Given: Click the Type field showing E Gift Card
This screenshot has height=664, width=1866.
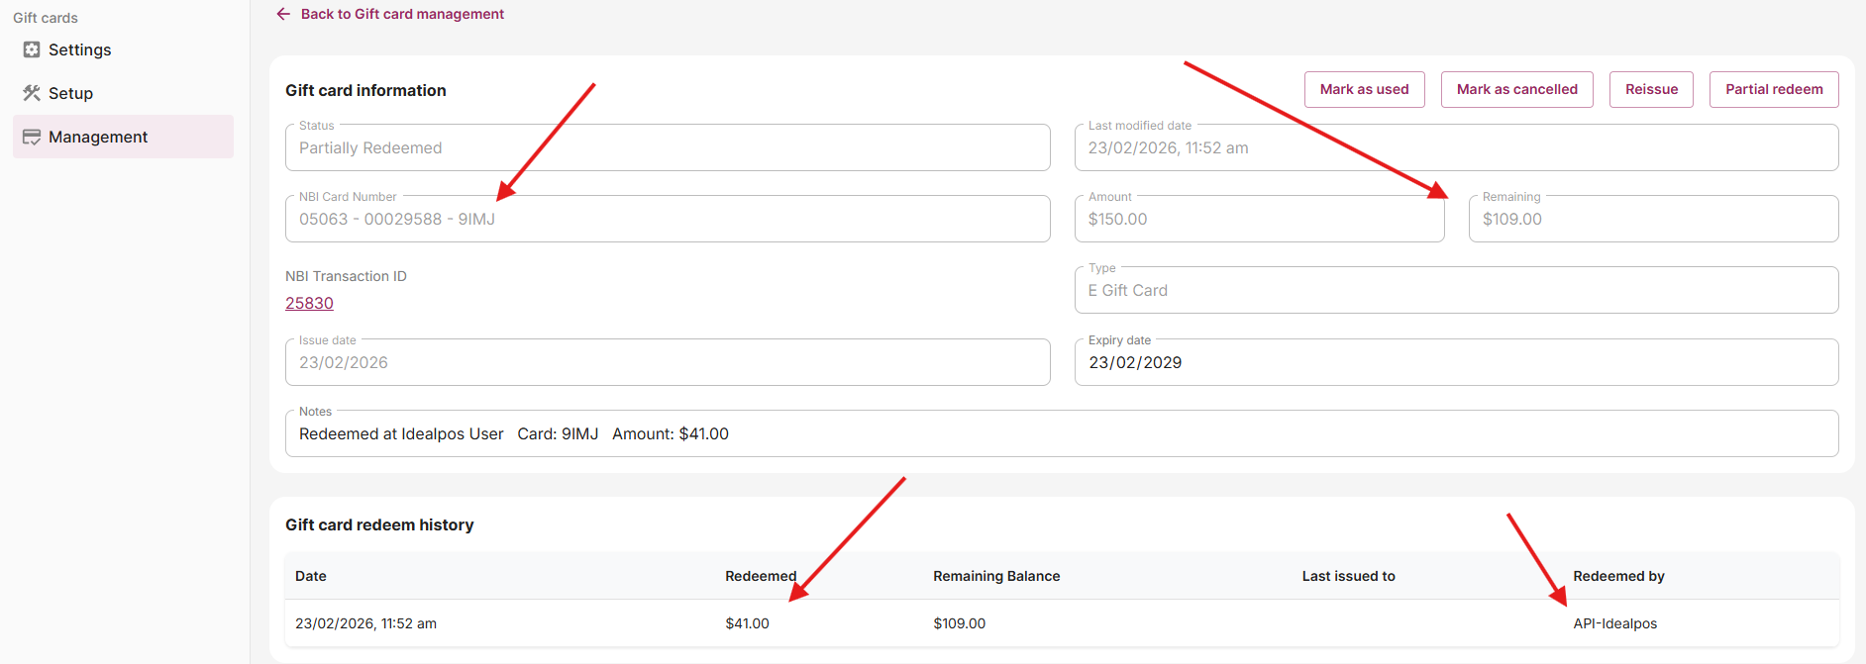Looking at the screenshot, I should [1455, 291].
